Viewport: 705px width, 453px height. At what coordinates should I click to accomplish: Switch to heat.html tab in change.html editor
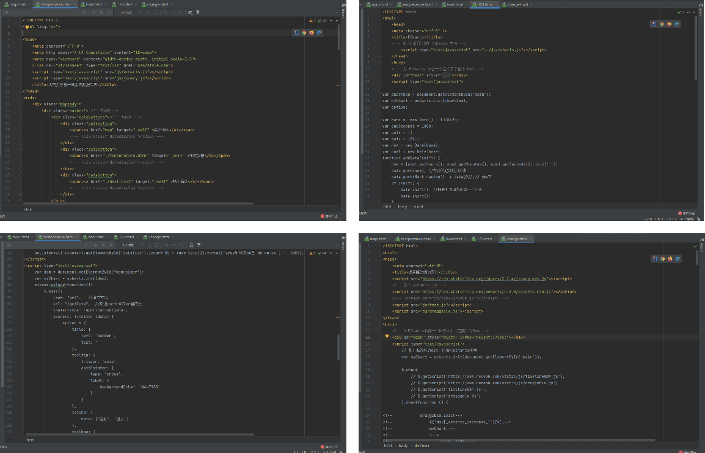(454, 239)
